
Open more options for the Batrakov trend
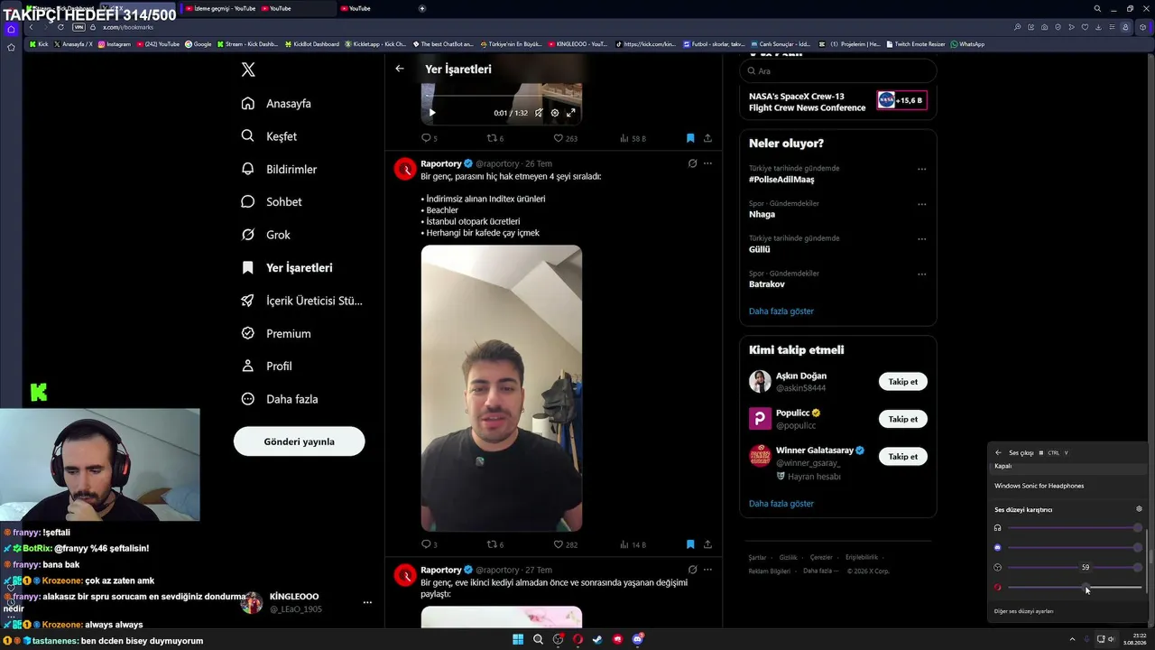[x=921, y=274]
